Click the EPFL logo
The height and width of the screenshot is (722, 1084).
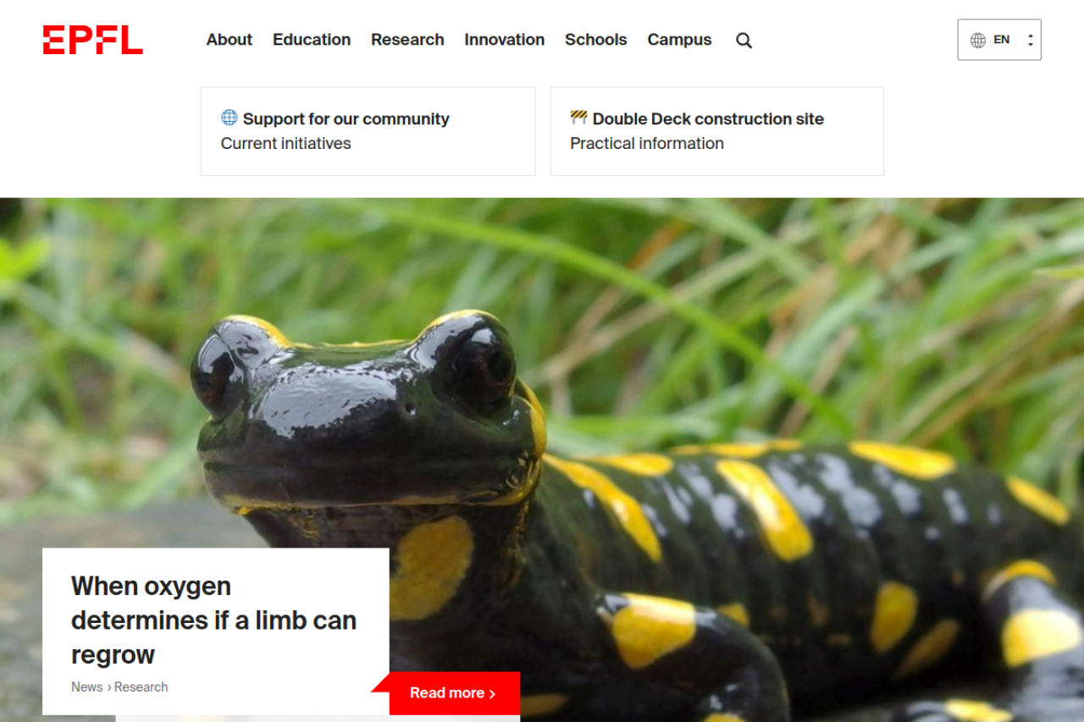click(92, 40)
